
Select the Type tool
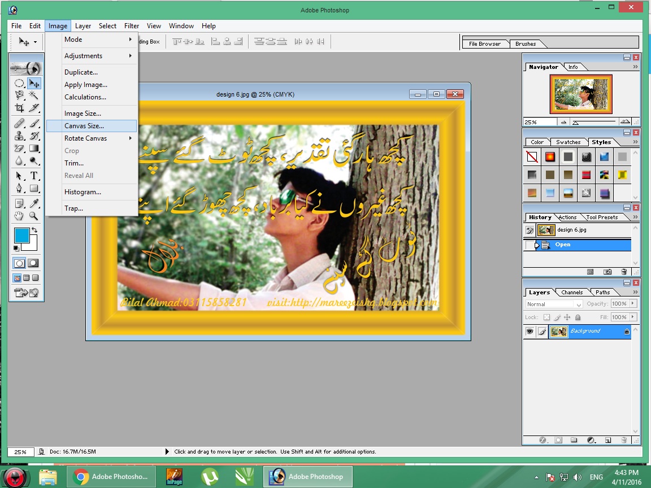tap(34, 176)
